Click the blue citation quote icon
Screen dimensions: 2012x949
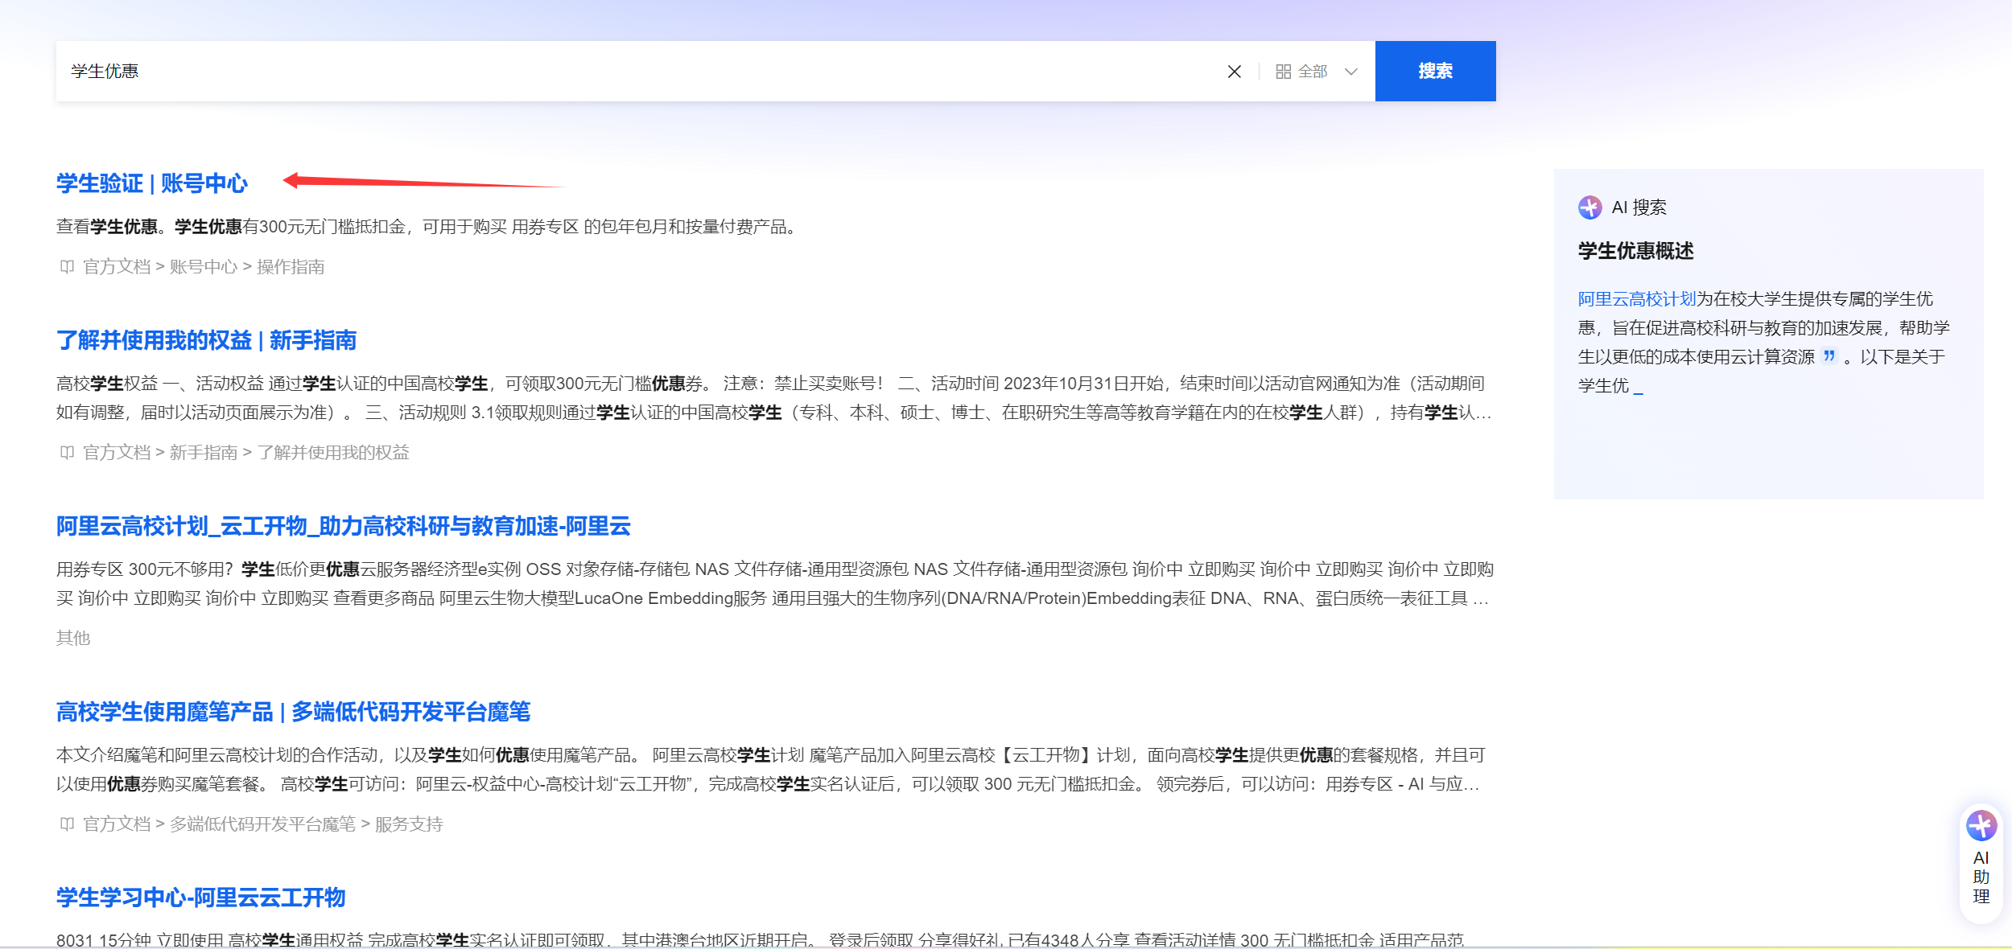pyautogui.click(x=1829, y=355)
